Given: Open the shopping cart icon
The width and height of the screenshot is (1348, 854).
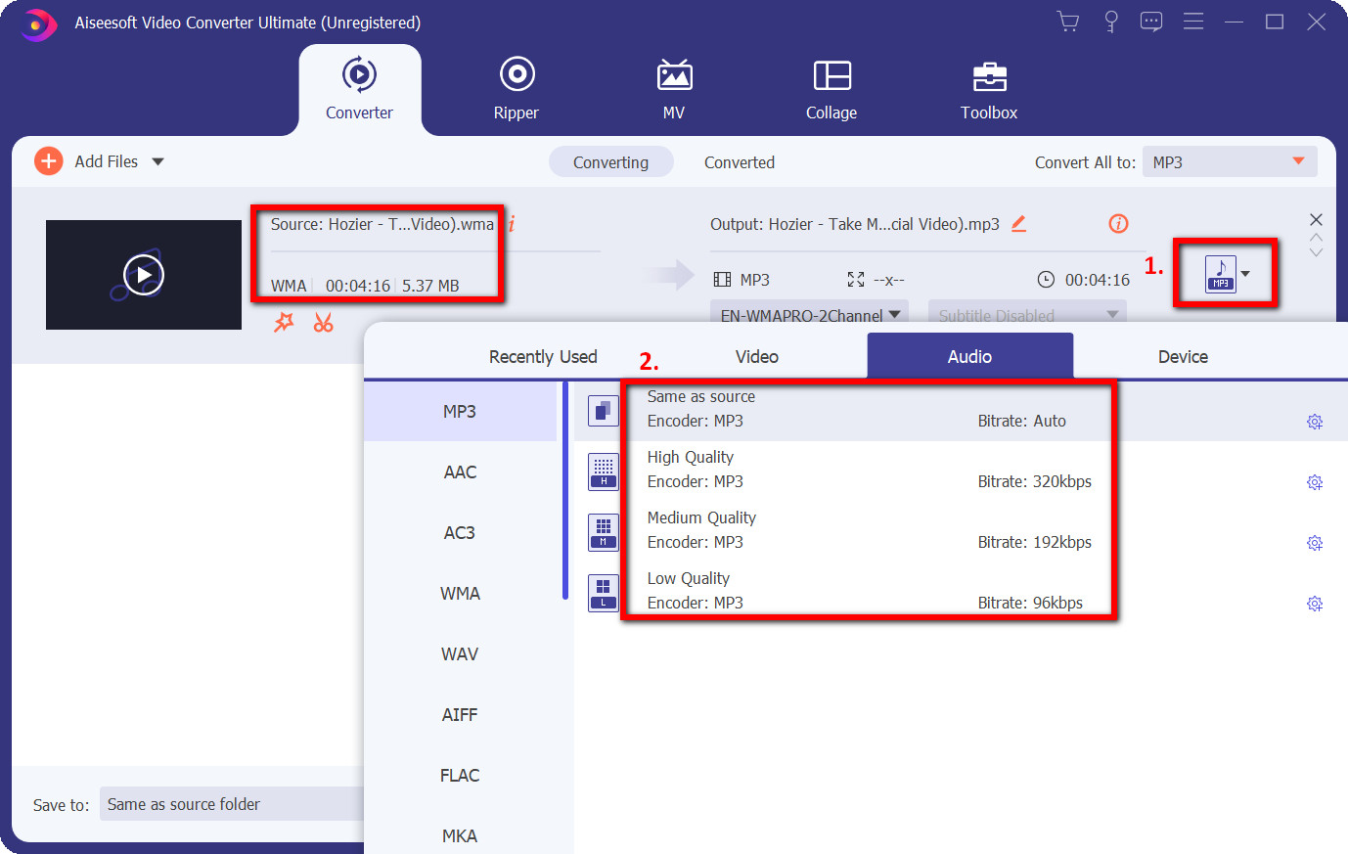Looking at the screenshot, I should pyautogui.click(x=1068, y=22).
